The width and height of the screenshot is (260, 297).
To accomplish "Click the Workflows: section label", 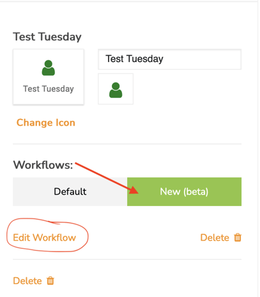I will coord(43,165).
